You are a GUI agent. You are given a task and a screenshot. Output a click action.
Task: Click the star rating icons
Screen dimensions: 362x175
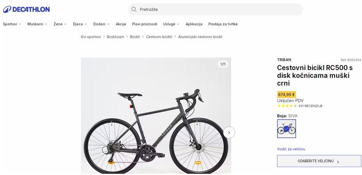coord(287,106)
